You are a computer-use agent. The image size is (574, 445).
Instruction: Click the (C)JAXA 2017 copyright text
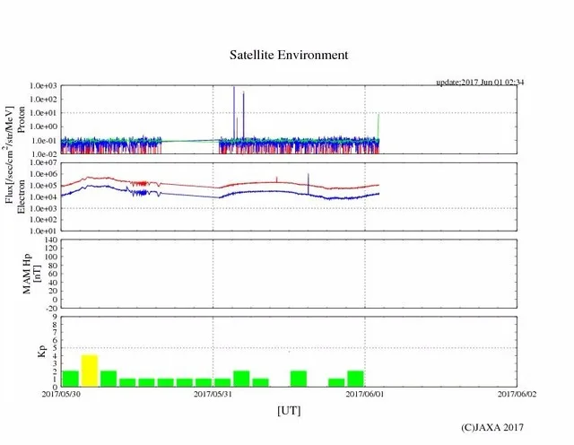click(491, 428)
